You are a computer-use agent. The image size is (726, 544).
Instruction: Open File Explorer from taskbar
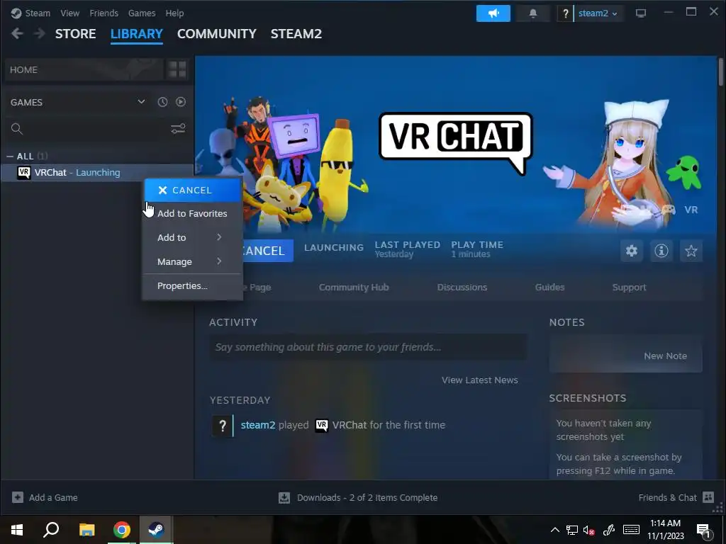tap(86, 530)
